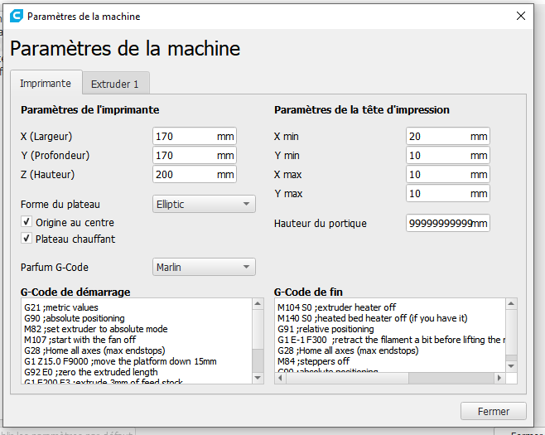Focus the Y max input field
The width and height of the screenshot is (545, 435).
(437, 193)
